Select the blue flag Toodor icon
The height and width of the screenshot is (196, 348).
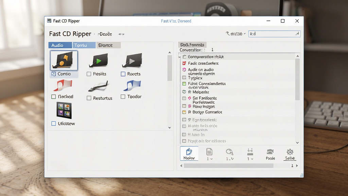click(x=132, y=85)
